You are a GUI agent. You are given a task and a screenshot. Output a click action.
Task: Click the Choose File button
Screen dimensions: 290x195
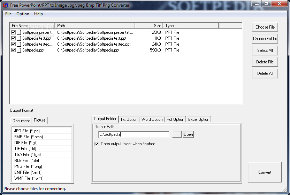(x=265, y=27)
